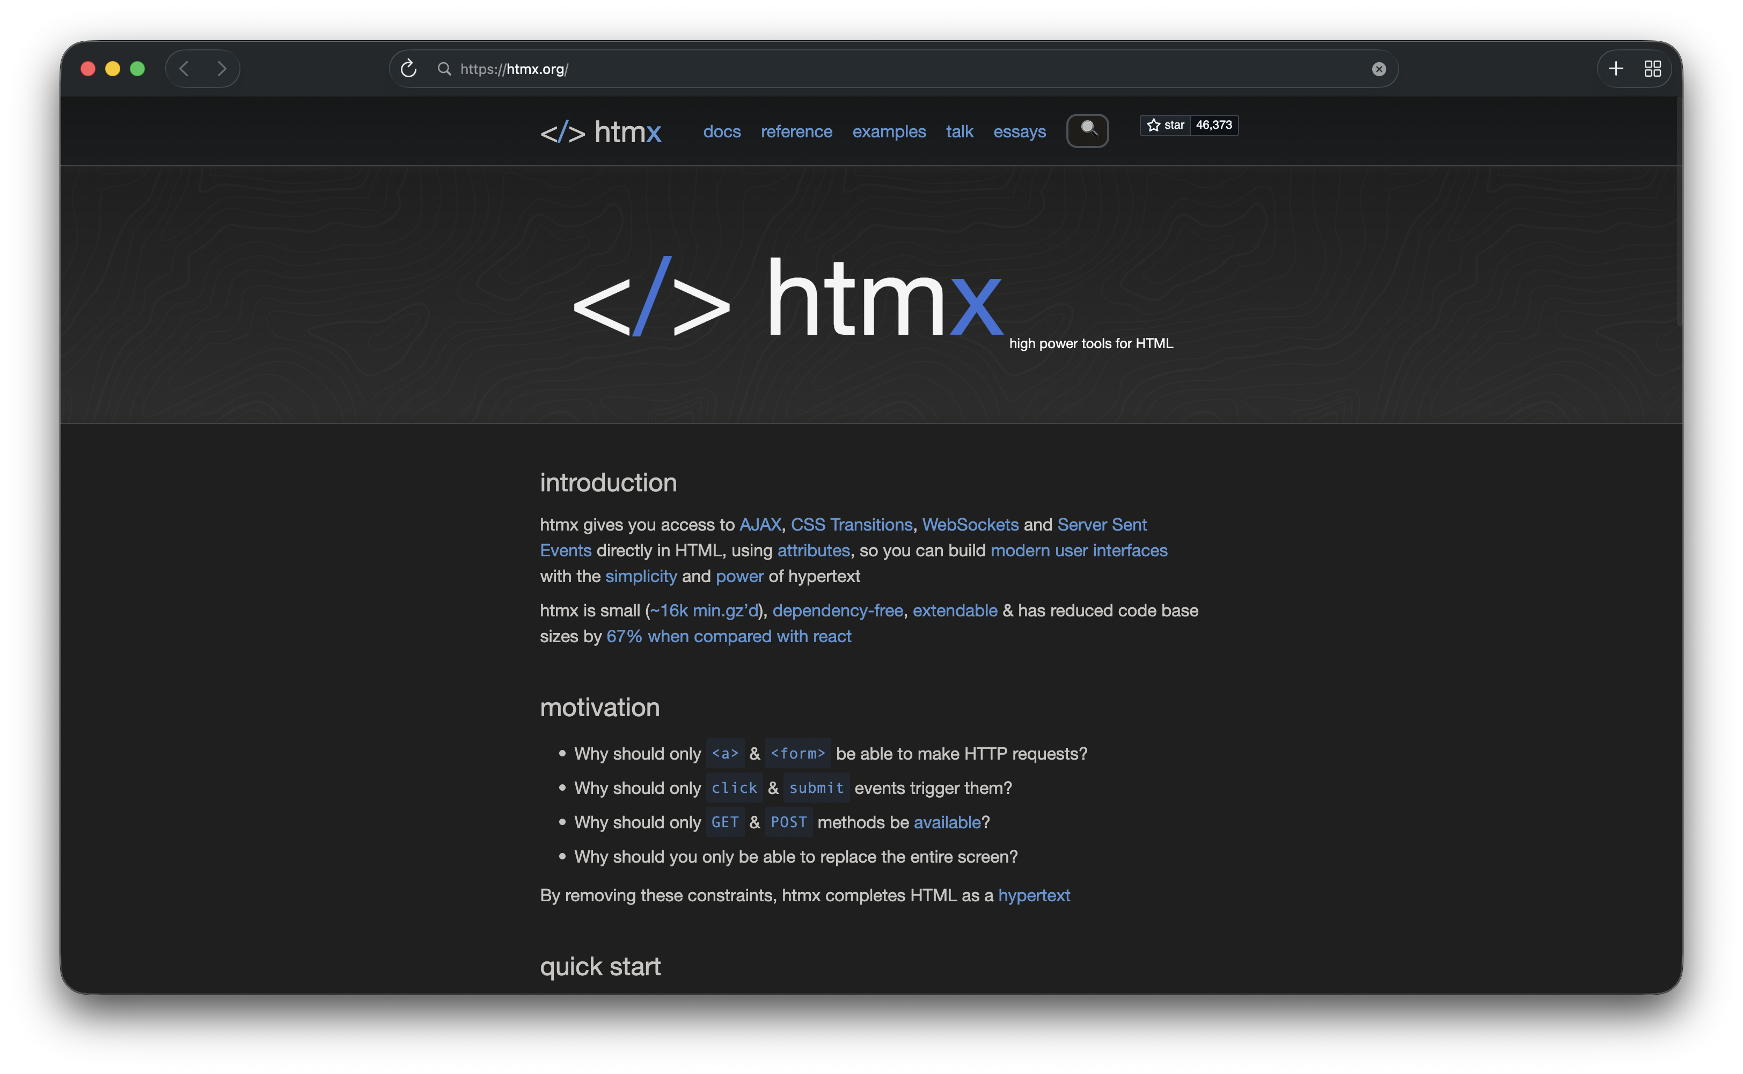Click the page's vertical scrollbar

tap(1679, 213)
